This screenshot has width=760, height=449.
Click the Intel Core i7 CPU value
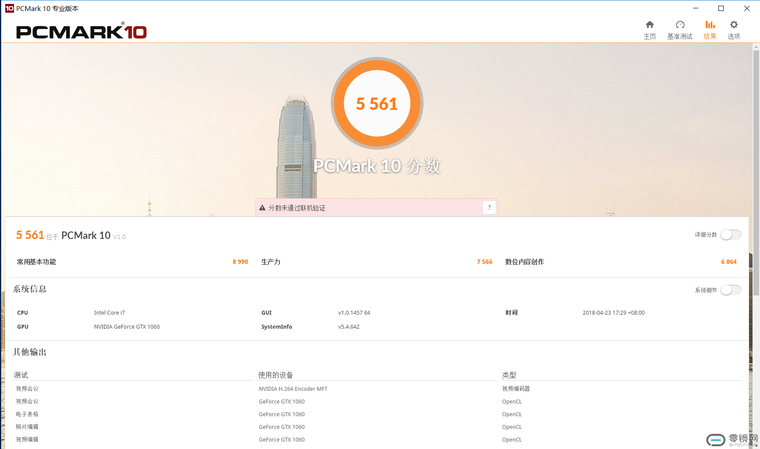coord(110,312)
